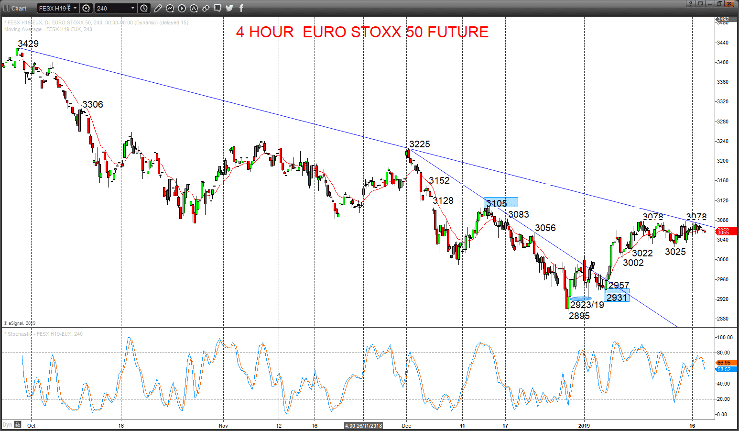Click the 2895 low price label
The height and width of the screenshot is (431, 739).
579,316
